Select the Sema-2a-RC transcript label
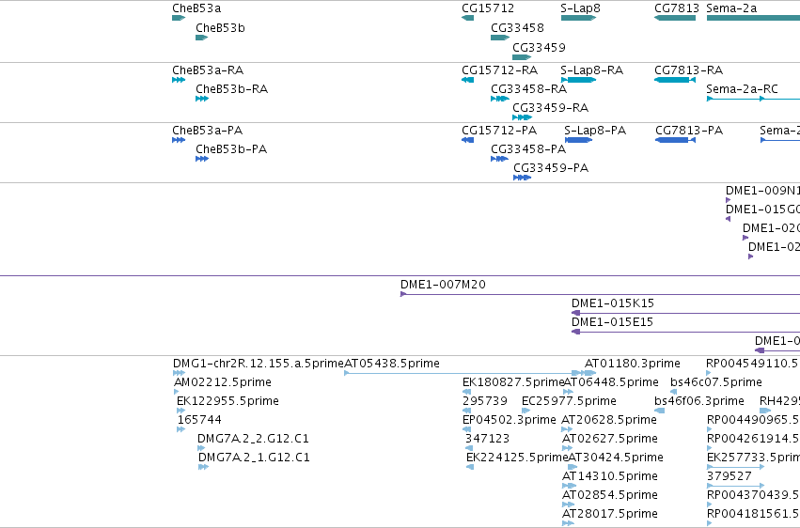Viewport: 800px width, 528px height. [742, 89]
